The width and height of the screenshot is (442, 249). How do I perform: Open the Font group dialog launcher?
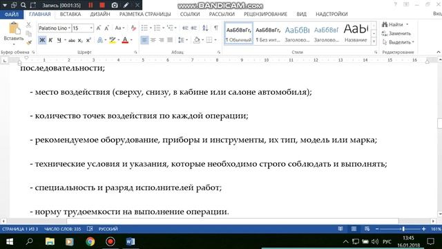pos(135,53)
